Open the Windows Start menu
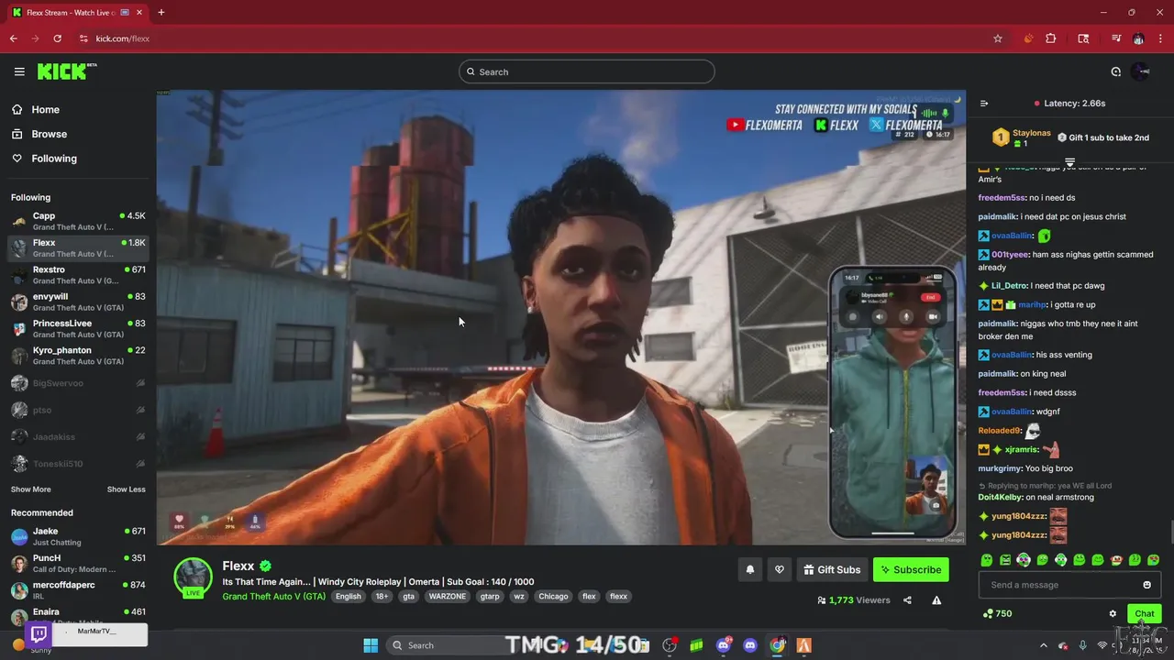The height and width of the screenshot is (660, 1174). click(371, 645)
